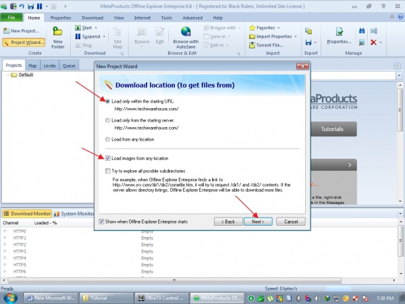405x304 pixels.
Task: Open the File menu
Action: pos(11,18)
